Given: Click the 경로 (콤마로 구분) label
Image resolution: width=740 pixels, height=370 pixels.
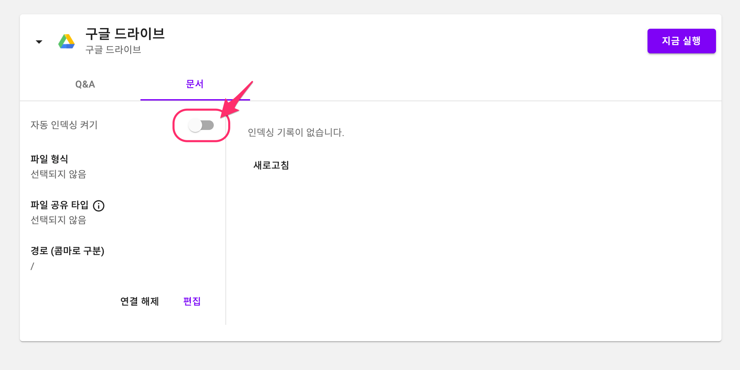Looking at the screenshot, I should [x=67, y=251].
